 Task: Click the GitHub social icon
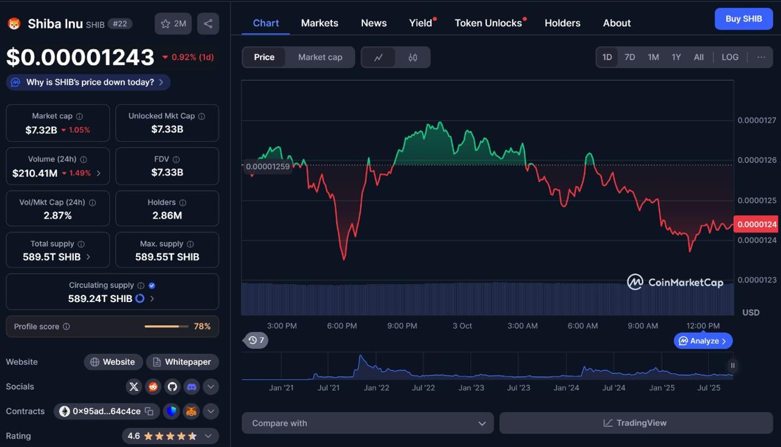[x=172, y=387]
